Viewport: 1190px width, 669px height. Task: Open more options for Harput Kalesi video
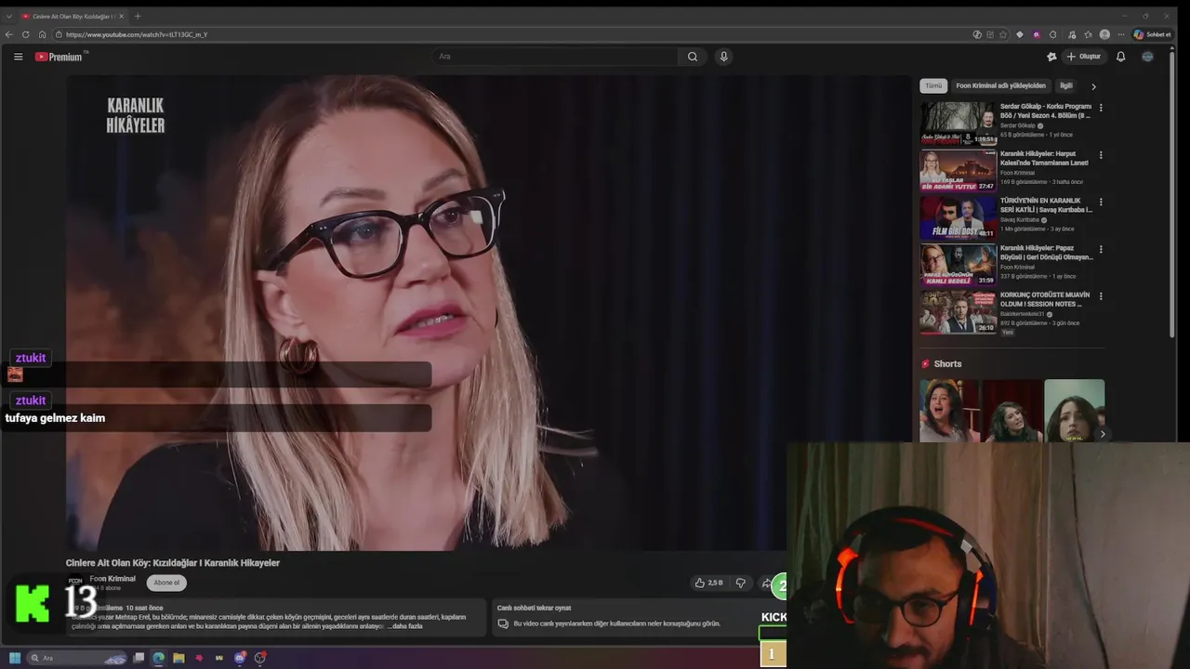pyautogui.click(x=1101, y=155)
